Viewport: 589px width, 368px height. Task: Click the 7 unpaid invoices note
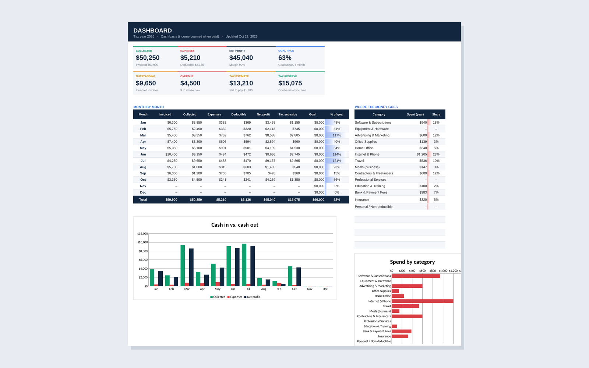(x=147, y=90)
